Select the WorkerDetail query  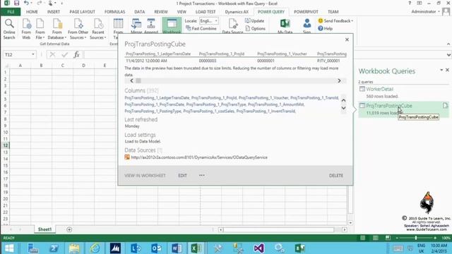tap(379, 89)
